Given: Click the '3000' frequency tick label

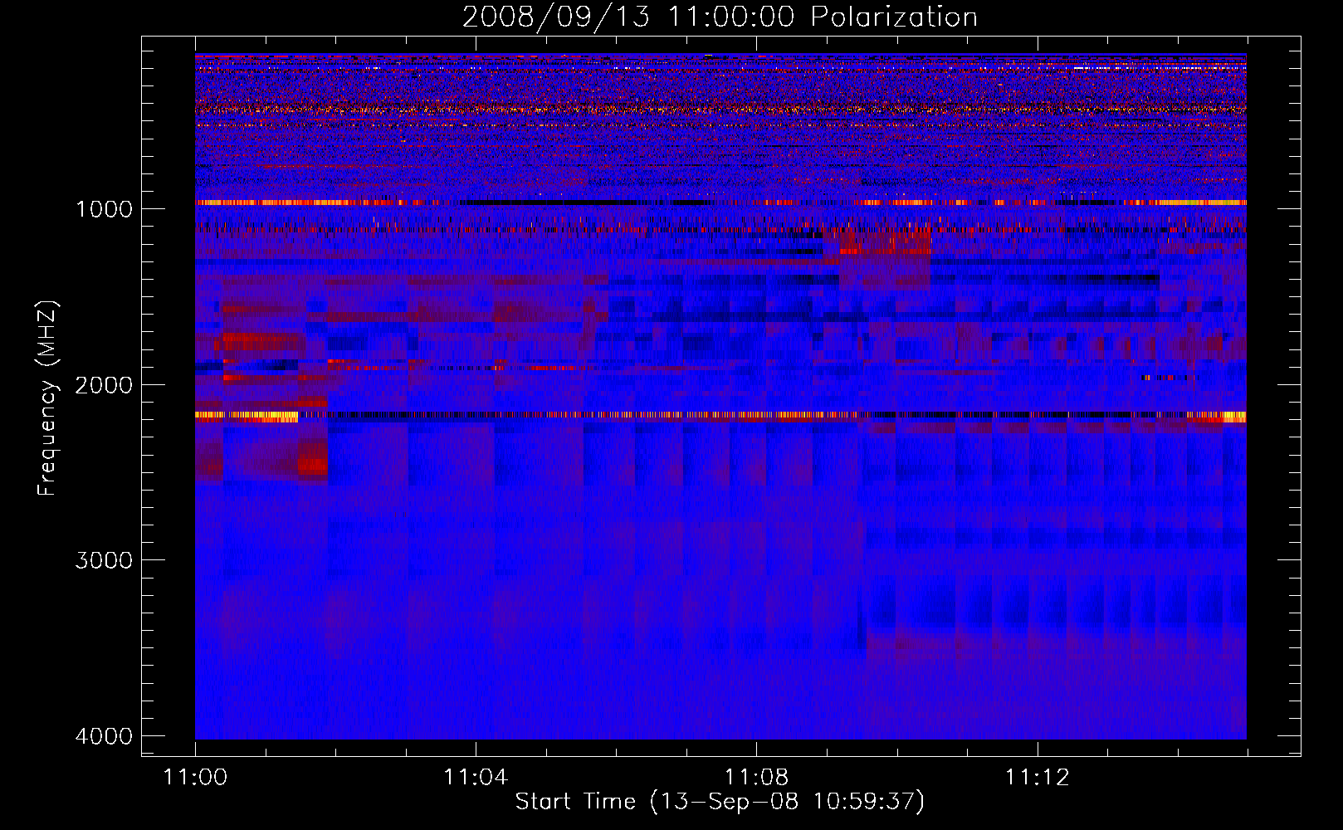Looking at the screenshot, I should (104, 560).
